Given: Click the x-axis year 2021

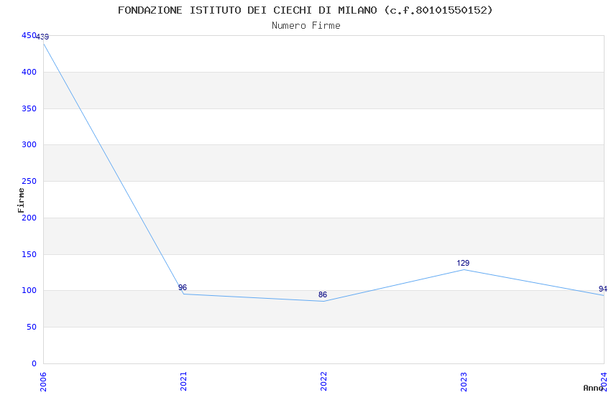Looking at the screenshot, I should [x=183, y=381].
